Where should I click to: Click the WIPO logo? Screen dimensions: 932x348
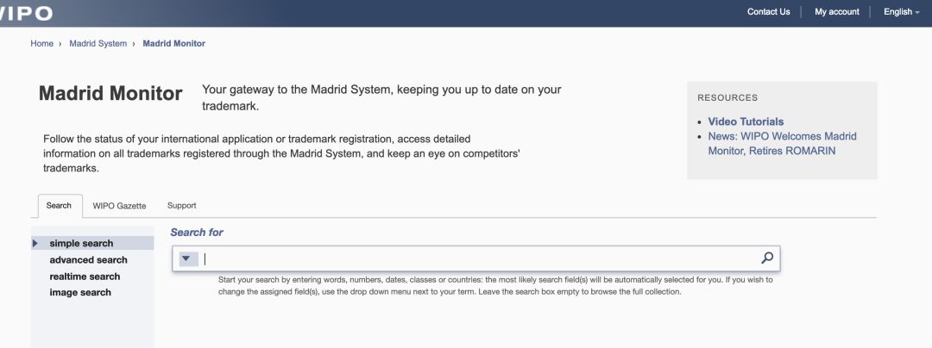(x=26, y=13)
